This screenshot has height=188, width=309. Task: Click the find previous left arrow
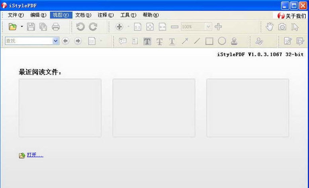coord(65,41)
